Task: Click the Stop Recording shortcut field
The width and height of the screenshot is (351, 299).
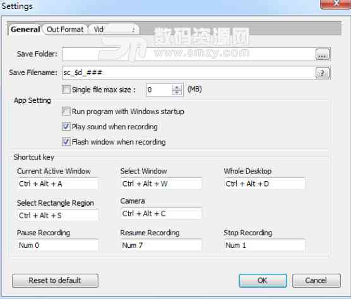Action: (264, 245)
